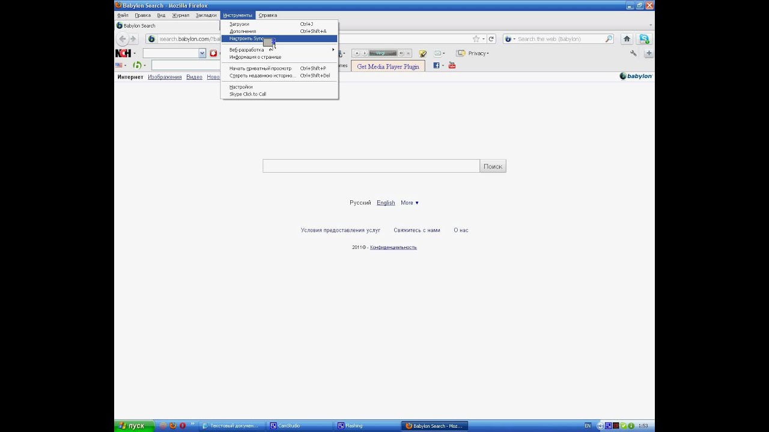Screen dimensions: 769x432
Task: Expand the dropdown beside bookmark star
Action: point(483,39)
